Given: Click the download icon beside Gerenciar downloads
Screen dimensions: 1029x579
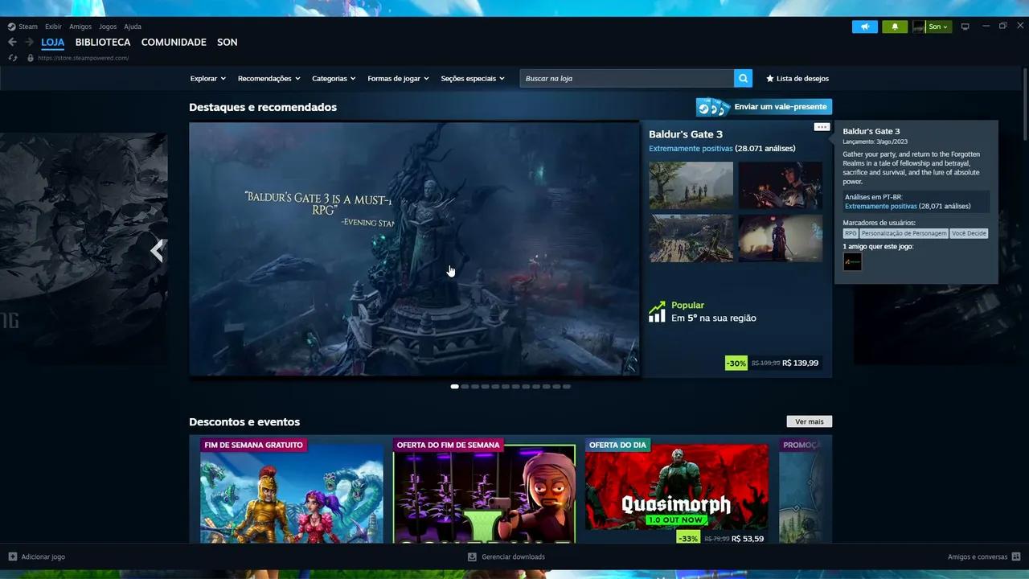Looking at the screenshot, I should pos(472,556).
